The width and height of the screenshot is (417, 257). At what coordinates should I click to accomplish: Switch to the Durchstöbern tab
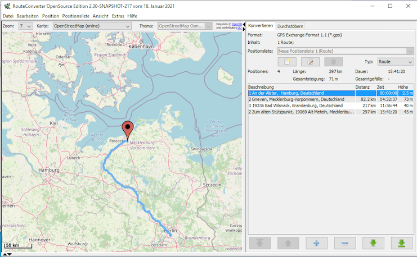pos(290,26)
